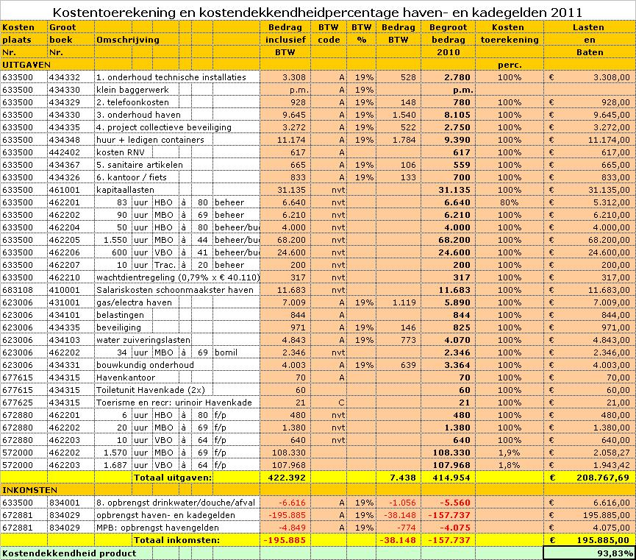Click the lasten value 2.058,27
Viewport: 636px width, 560px height.
click(x=612, y=453)
